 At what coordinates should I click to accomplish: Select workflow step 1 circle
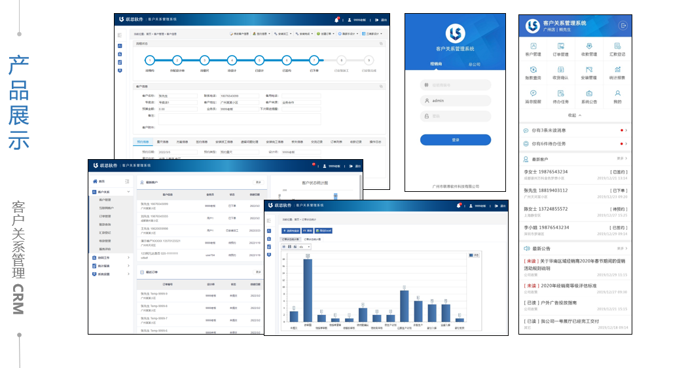click(150, 60)
